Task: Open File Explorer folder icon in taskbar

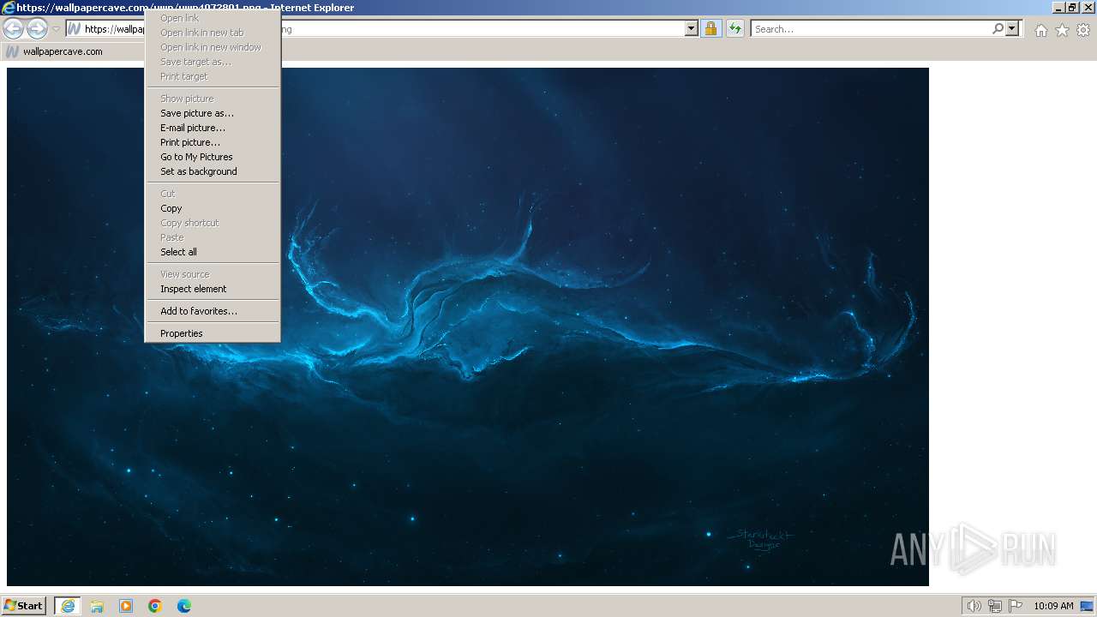Action: tap(97, 606)
